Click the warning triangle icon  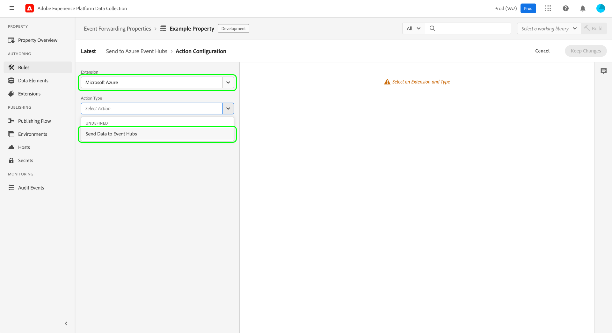click(x=387, y=82)
